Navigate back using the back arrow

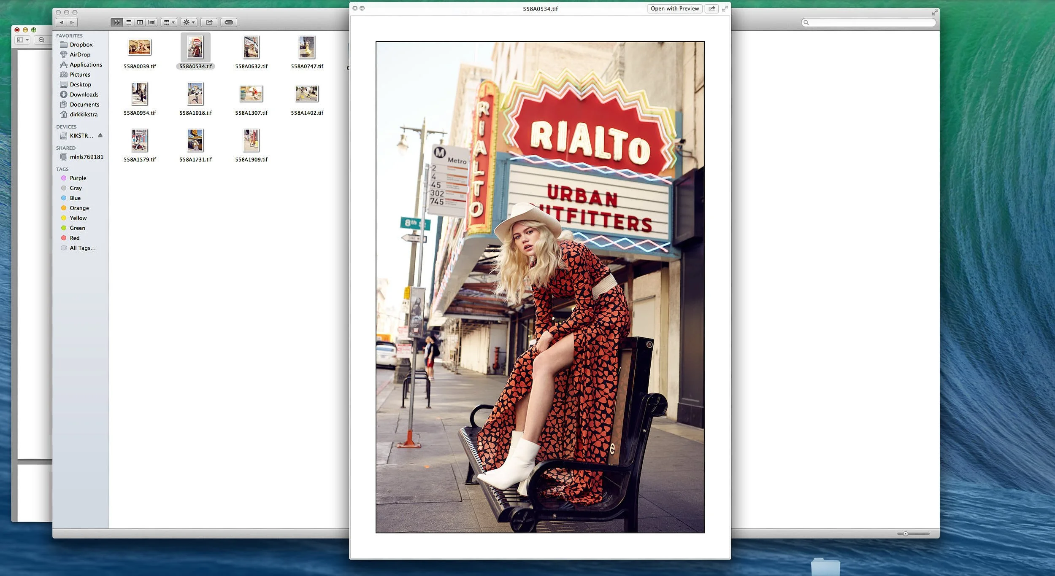(62, 22)
